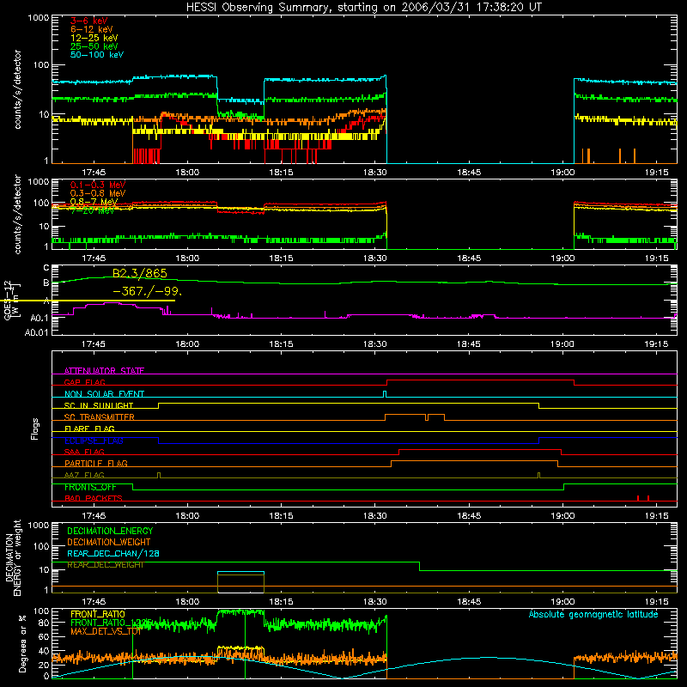Click the raised PARTICLE_FLAG segment
The height and width of the screenshot is (687, 687).
[475, 461]
